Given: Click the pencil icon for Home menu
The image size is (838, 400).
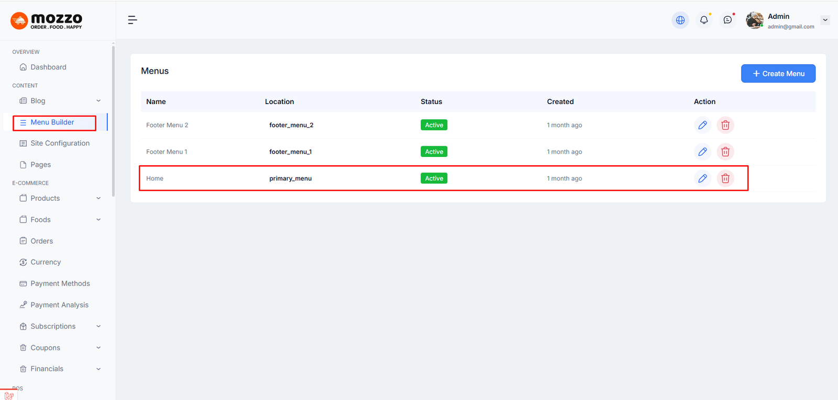Looking at the screenshot, I should point(702,178).
